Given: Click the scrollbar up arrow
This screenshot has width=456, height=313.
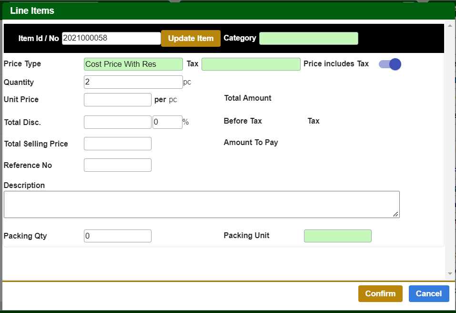Looking at the screenshot, I should (x=450, y=25).
